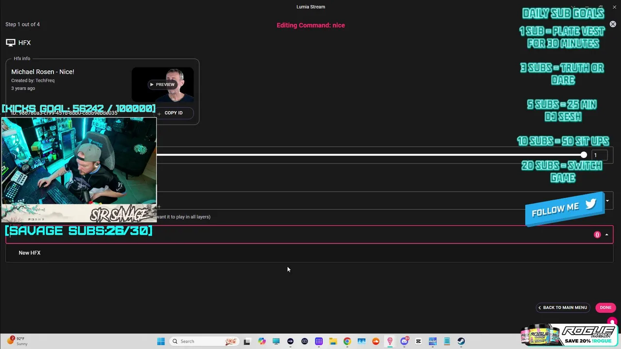Insert a variable using the pink braces icon
This screenshot has height=349, width=621.
(597, 235)
